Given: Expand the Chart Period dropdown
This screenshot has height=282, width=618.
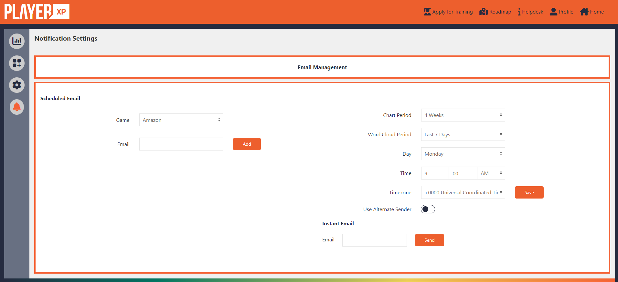Looking at the screenshot, I should (463, 115).
